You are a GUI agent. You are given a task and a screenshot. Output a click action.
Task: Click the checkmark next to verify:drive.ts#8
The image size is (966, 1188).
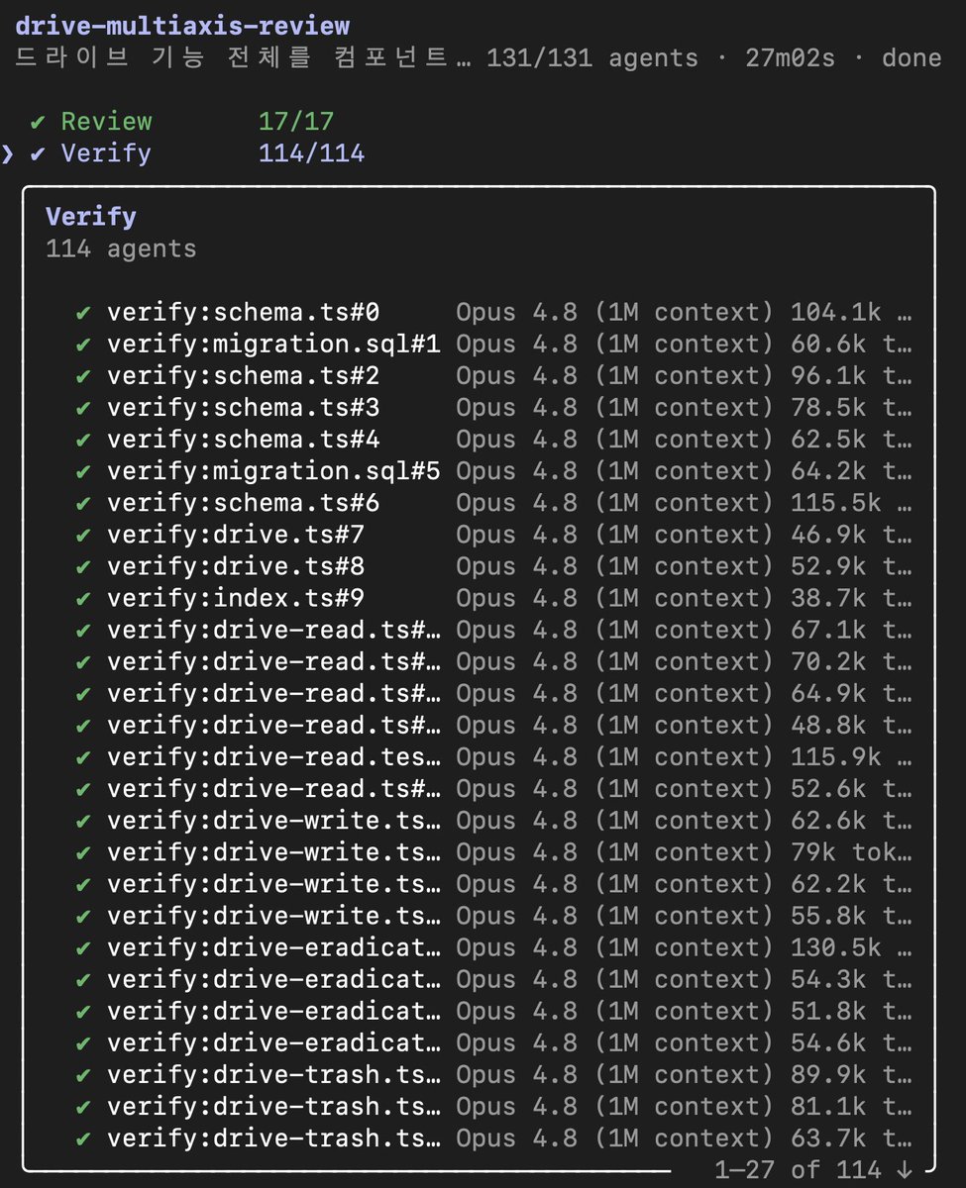click(x=84, y=566)
